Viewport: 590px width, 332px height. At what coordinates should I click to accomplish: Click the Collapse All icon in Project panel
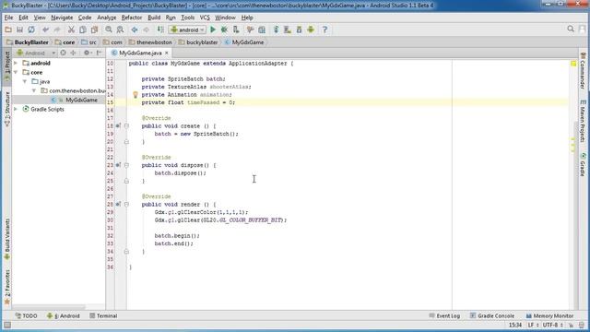[74, 53]
